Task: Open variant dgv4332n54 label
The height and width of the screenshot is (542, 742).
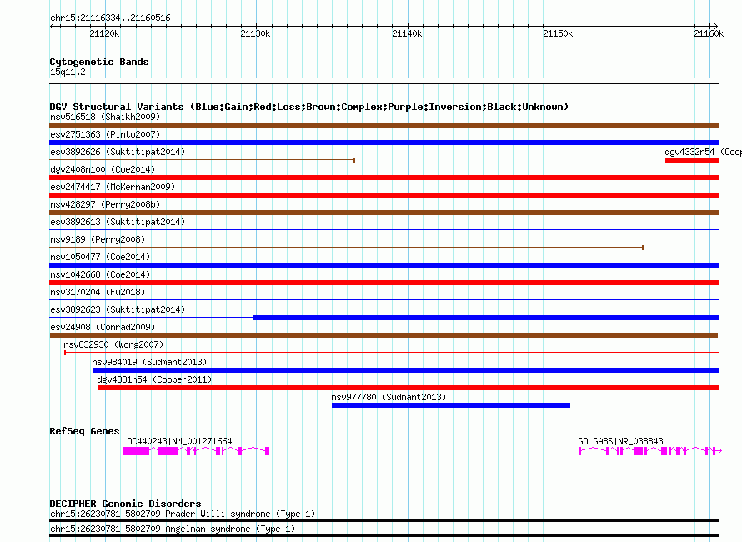Action: (703, 152)
